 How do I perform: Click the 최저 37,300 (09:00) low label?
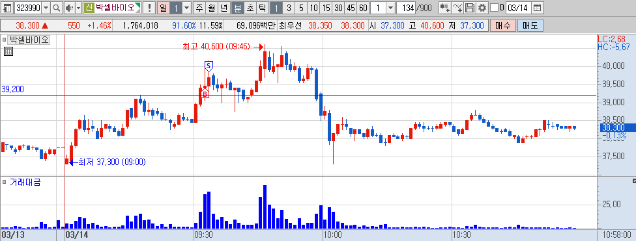pyautogui.click(x=112, y=162)
